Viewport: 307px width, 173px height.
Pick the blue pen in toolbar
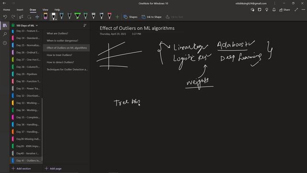coord(61,16)
